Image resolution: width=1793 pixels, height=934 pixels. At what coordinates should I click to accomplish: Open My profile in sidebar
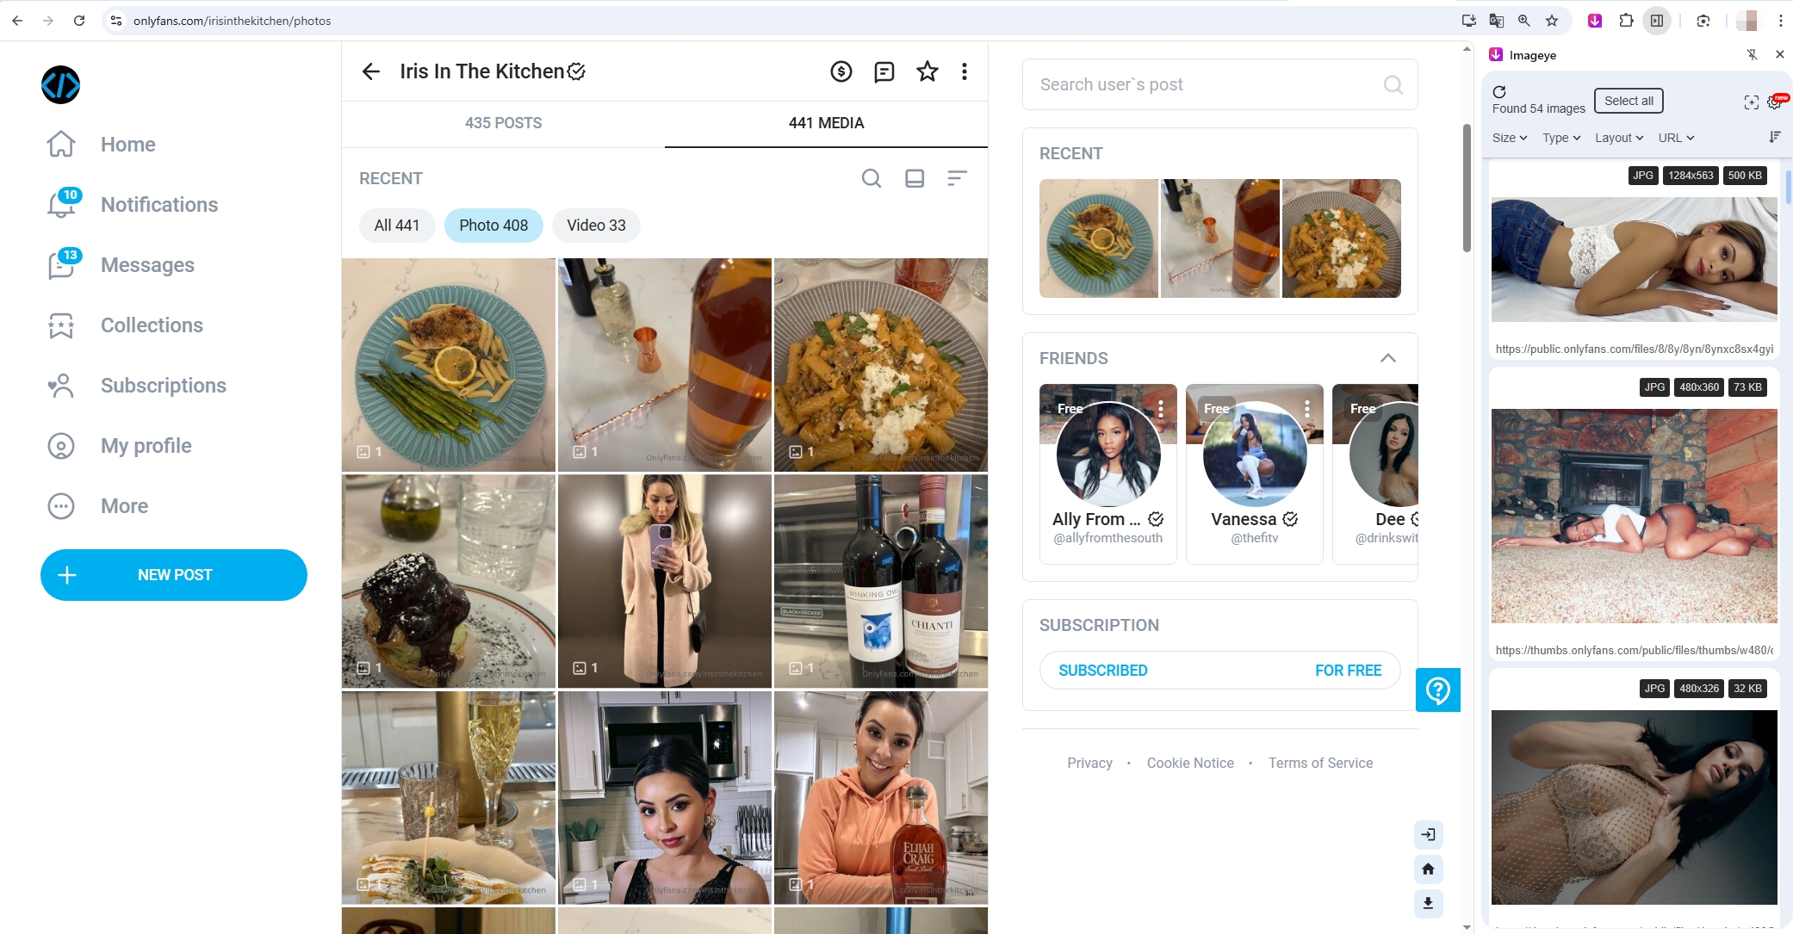click(x=61, y=446)
